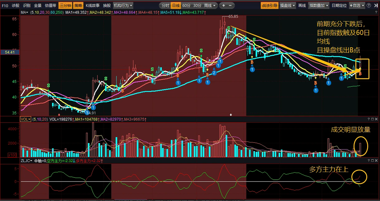
Task: Zoom in the K-line chart with plus button
Action: click(x=223, y=5)
